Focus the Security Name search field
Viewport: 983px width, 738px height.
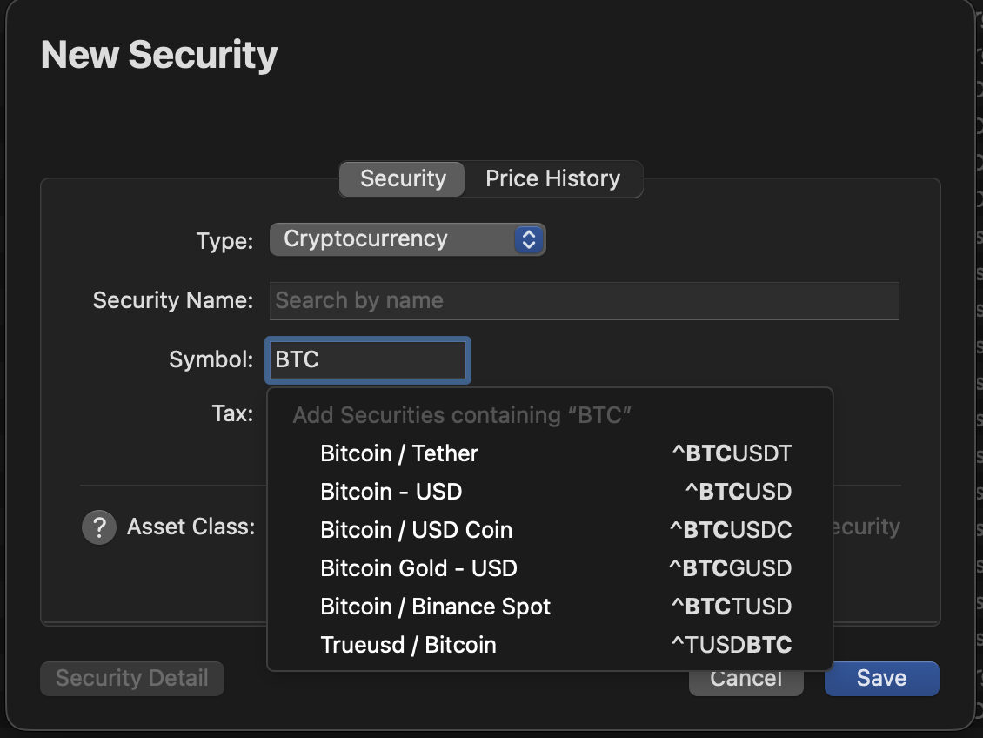(584, 301)
